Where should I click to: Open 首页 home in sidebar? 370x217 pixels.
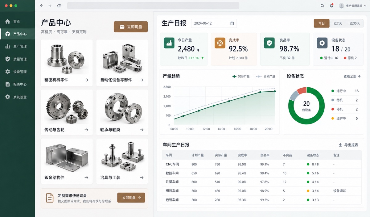17,21
